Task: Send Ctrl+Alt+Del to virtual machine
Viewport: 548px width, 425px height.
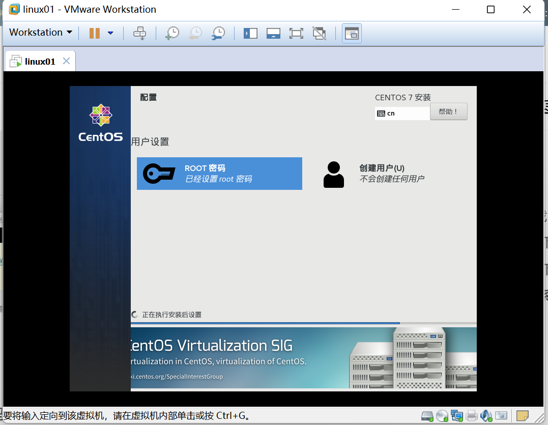Action: pos(140,33)
